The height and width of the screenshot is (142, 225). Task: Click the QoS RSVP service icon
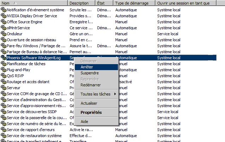pos(4,76)
